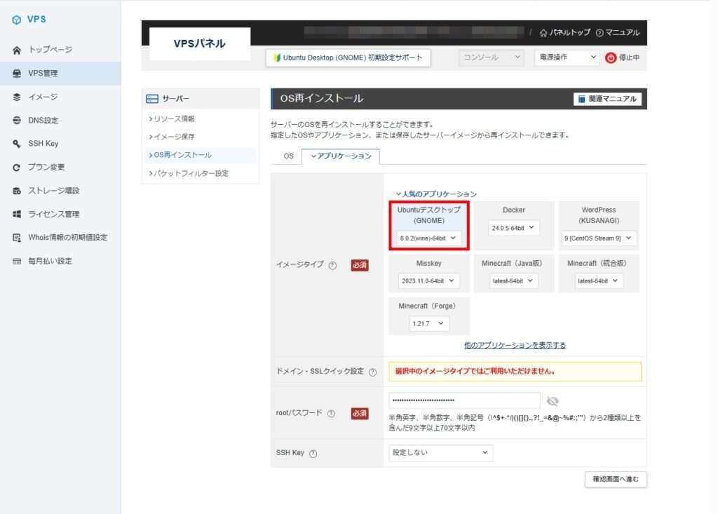Select the DNS設定 globe icon
This screenshot has width=718, height=514.
click(17, 120)
